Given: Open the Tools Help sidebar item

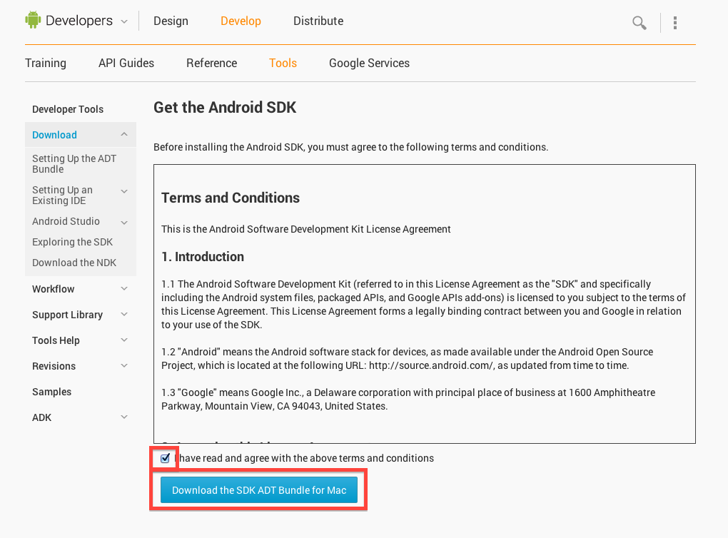Looking at the screenshot, I should pos(56,341).
